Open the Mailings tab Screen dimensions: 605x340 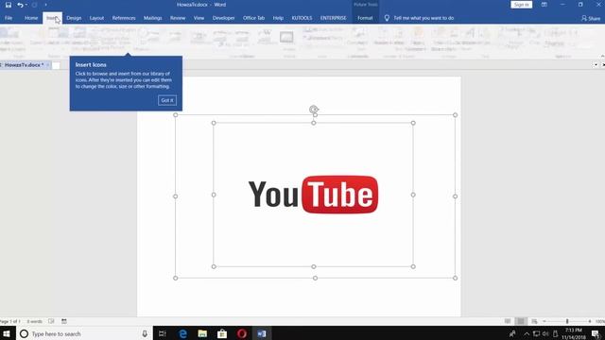[x=153, y=18]
